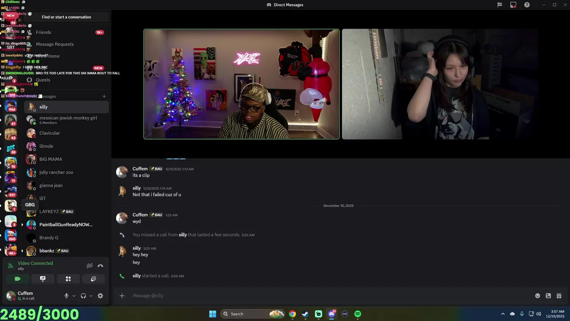Open DM with jolly rancher zoo
This screenshot has height=321, width=570.
[x=66, y=172]
